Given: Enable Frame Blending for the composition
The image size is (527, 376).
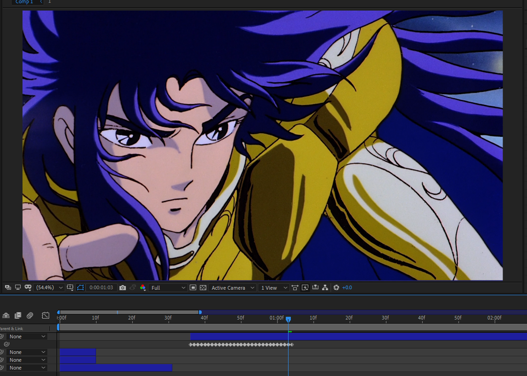Looking at the screenshot, I should [18, 315].
